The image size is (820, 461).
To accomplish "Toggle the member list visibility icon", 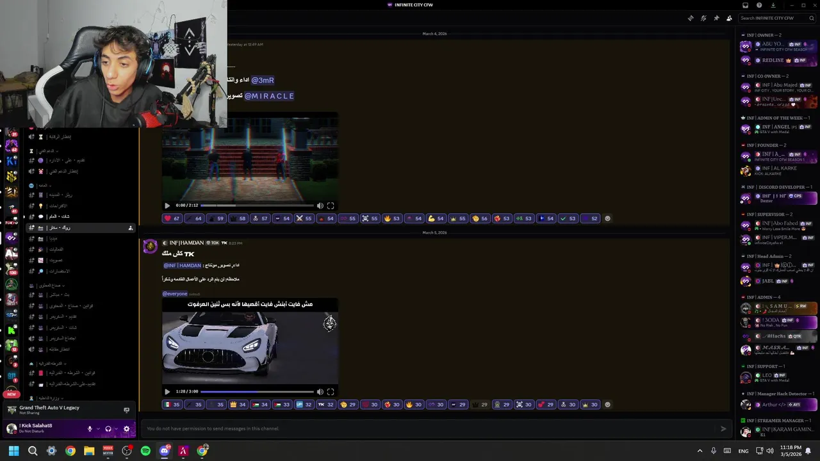I will [729, 18].
